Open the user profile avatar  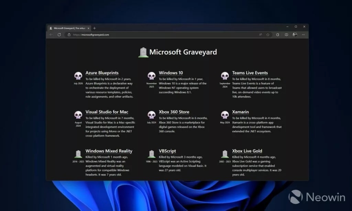(295, 35)
